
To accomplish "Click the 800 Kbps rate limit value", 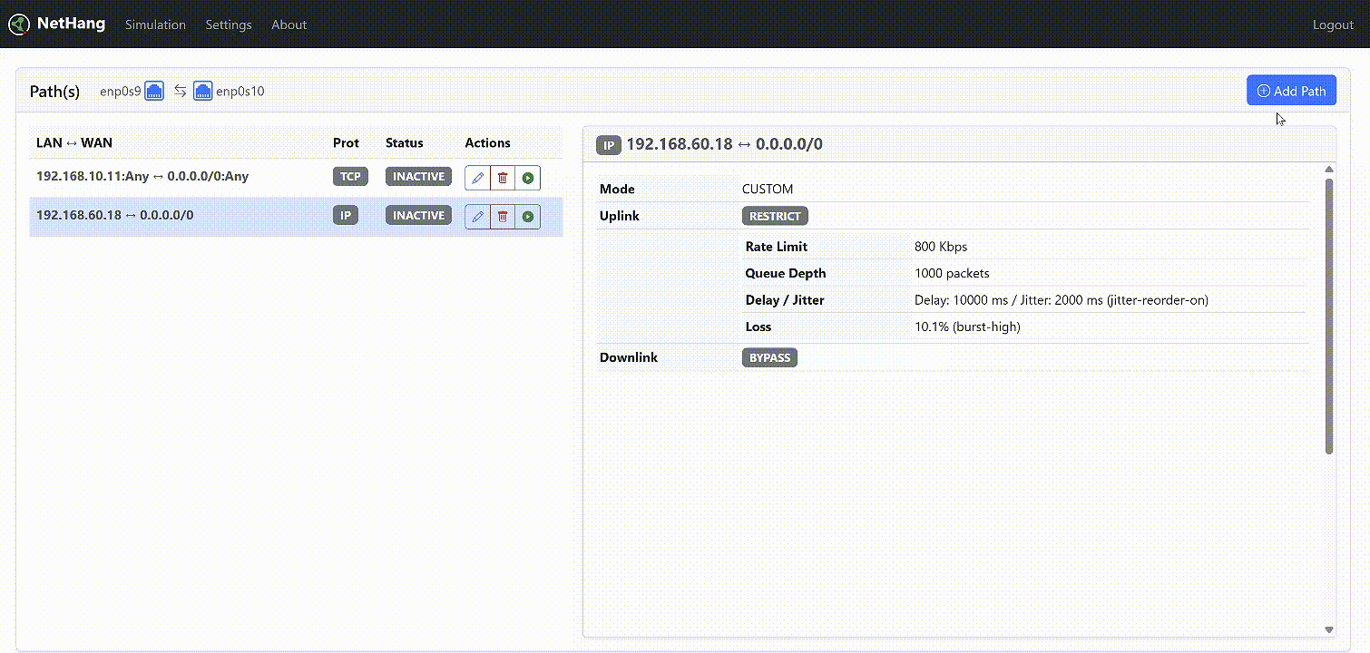I will [941, 247].
